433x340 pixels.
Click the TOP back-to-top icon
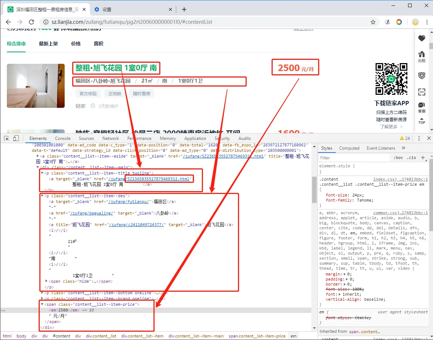pyautogui.click(x=421, y=121)
